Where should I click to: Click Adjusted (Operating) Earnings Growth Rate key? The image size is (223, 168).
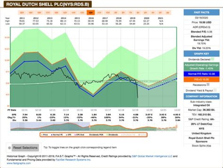(x=202, y=67)
